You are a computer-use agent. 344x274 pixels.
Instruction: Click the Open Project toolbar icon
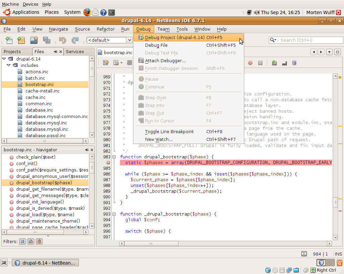tap(34, 40)
